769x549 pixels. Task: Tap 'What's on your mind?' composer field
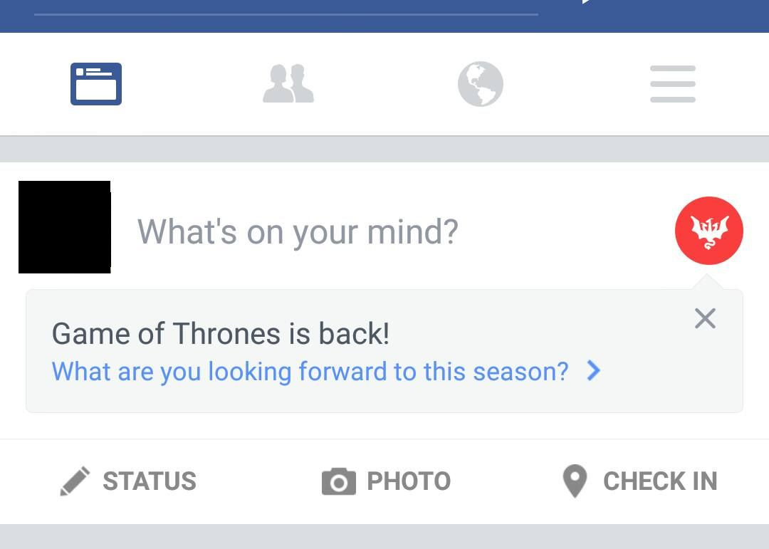pos(298,231)
